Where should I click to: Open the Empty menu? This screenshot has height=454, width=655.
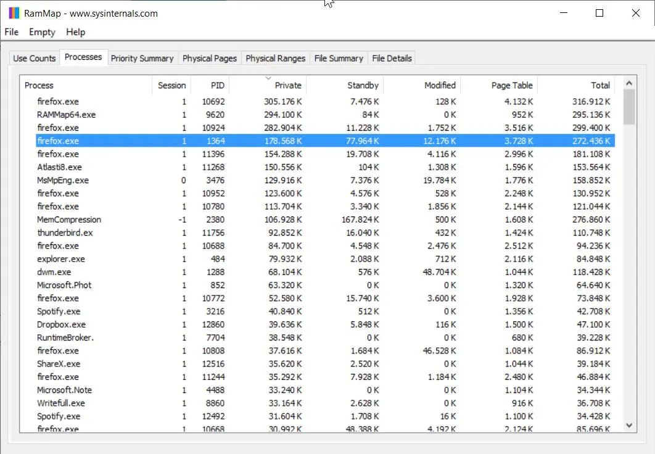(42, 32)
